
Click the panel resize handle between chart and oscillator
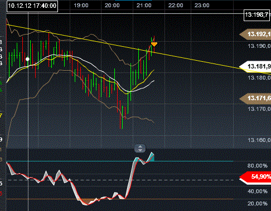pyautogui.click(x=140, y=149)
